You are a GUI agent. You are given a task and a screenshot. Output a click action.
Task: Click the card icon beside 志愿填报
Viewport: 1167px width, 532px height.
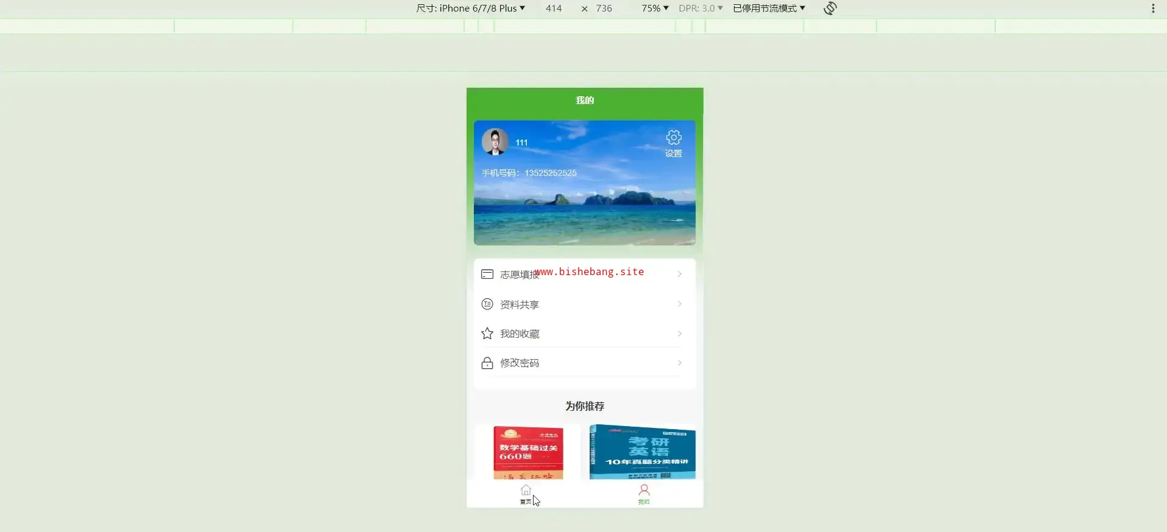pos(487,275)
